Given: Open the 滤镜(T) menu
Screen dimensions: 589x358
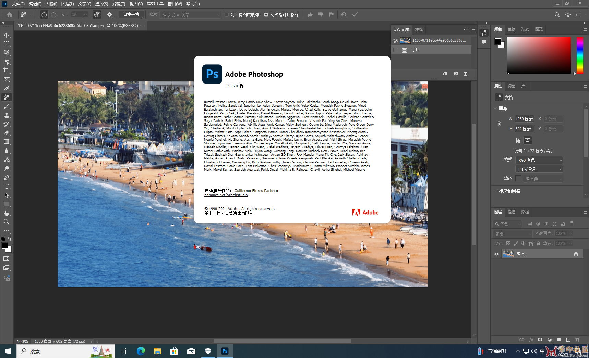Looking at the screenshot, I should pyautogui.click(x=119, y=4).
